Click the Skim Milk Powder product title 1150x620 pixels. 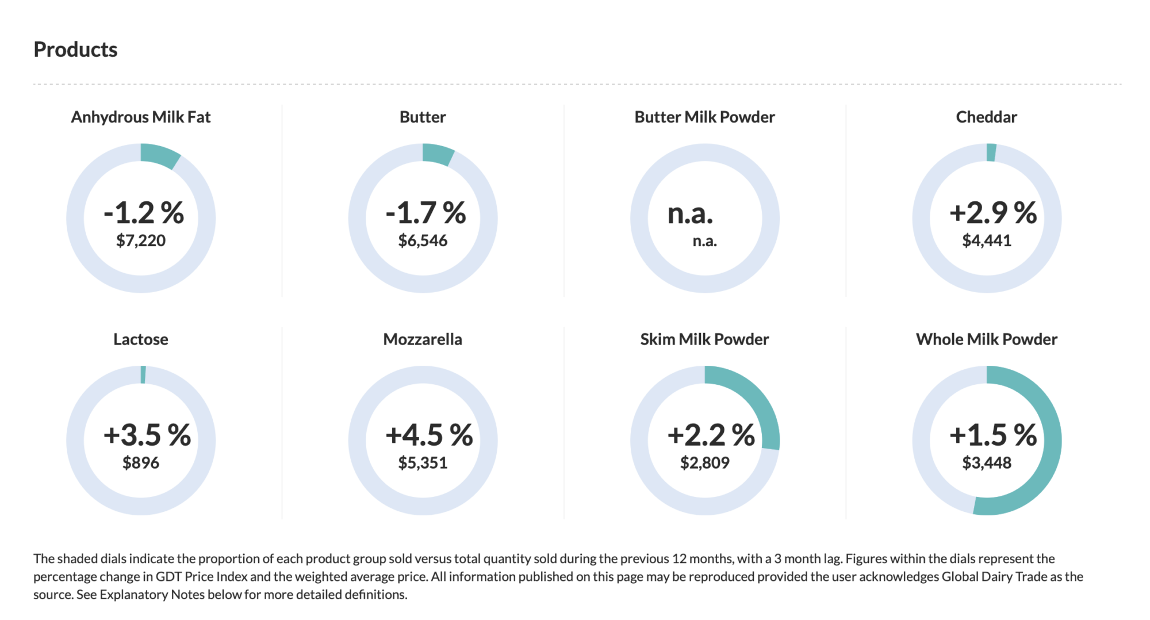pyautogui.click(x=704, y=339)
